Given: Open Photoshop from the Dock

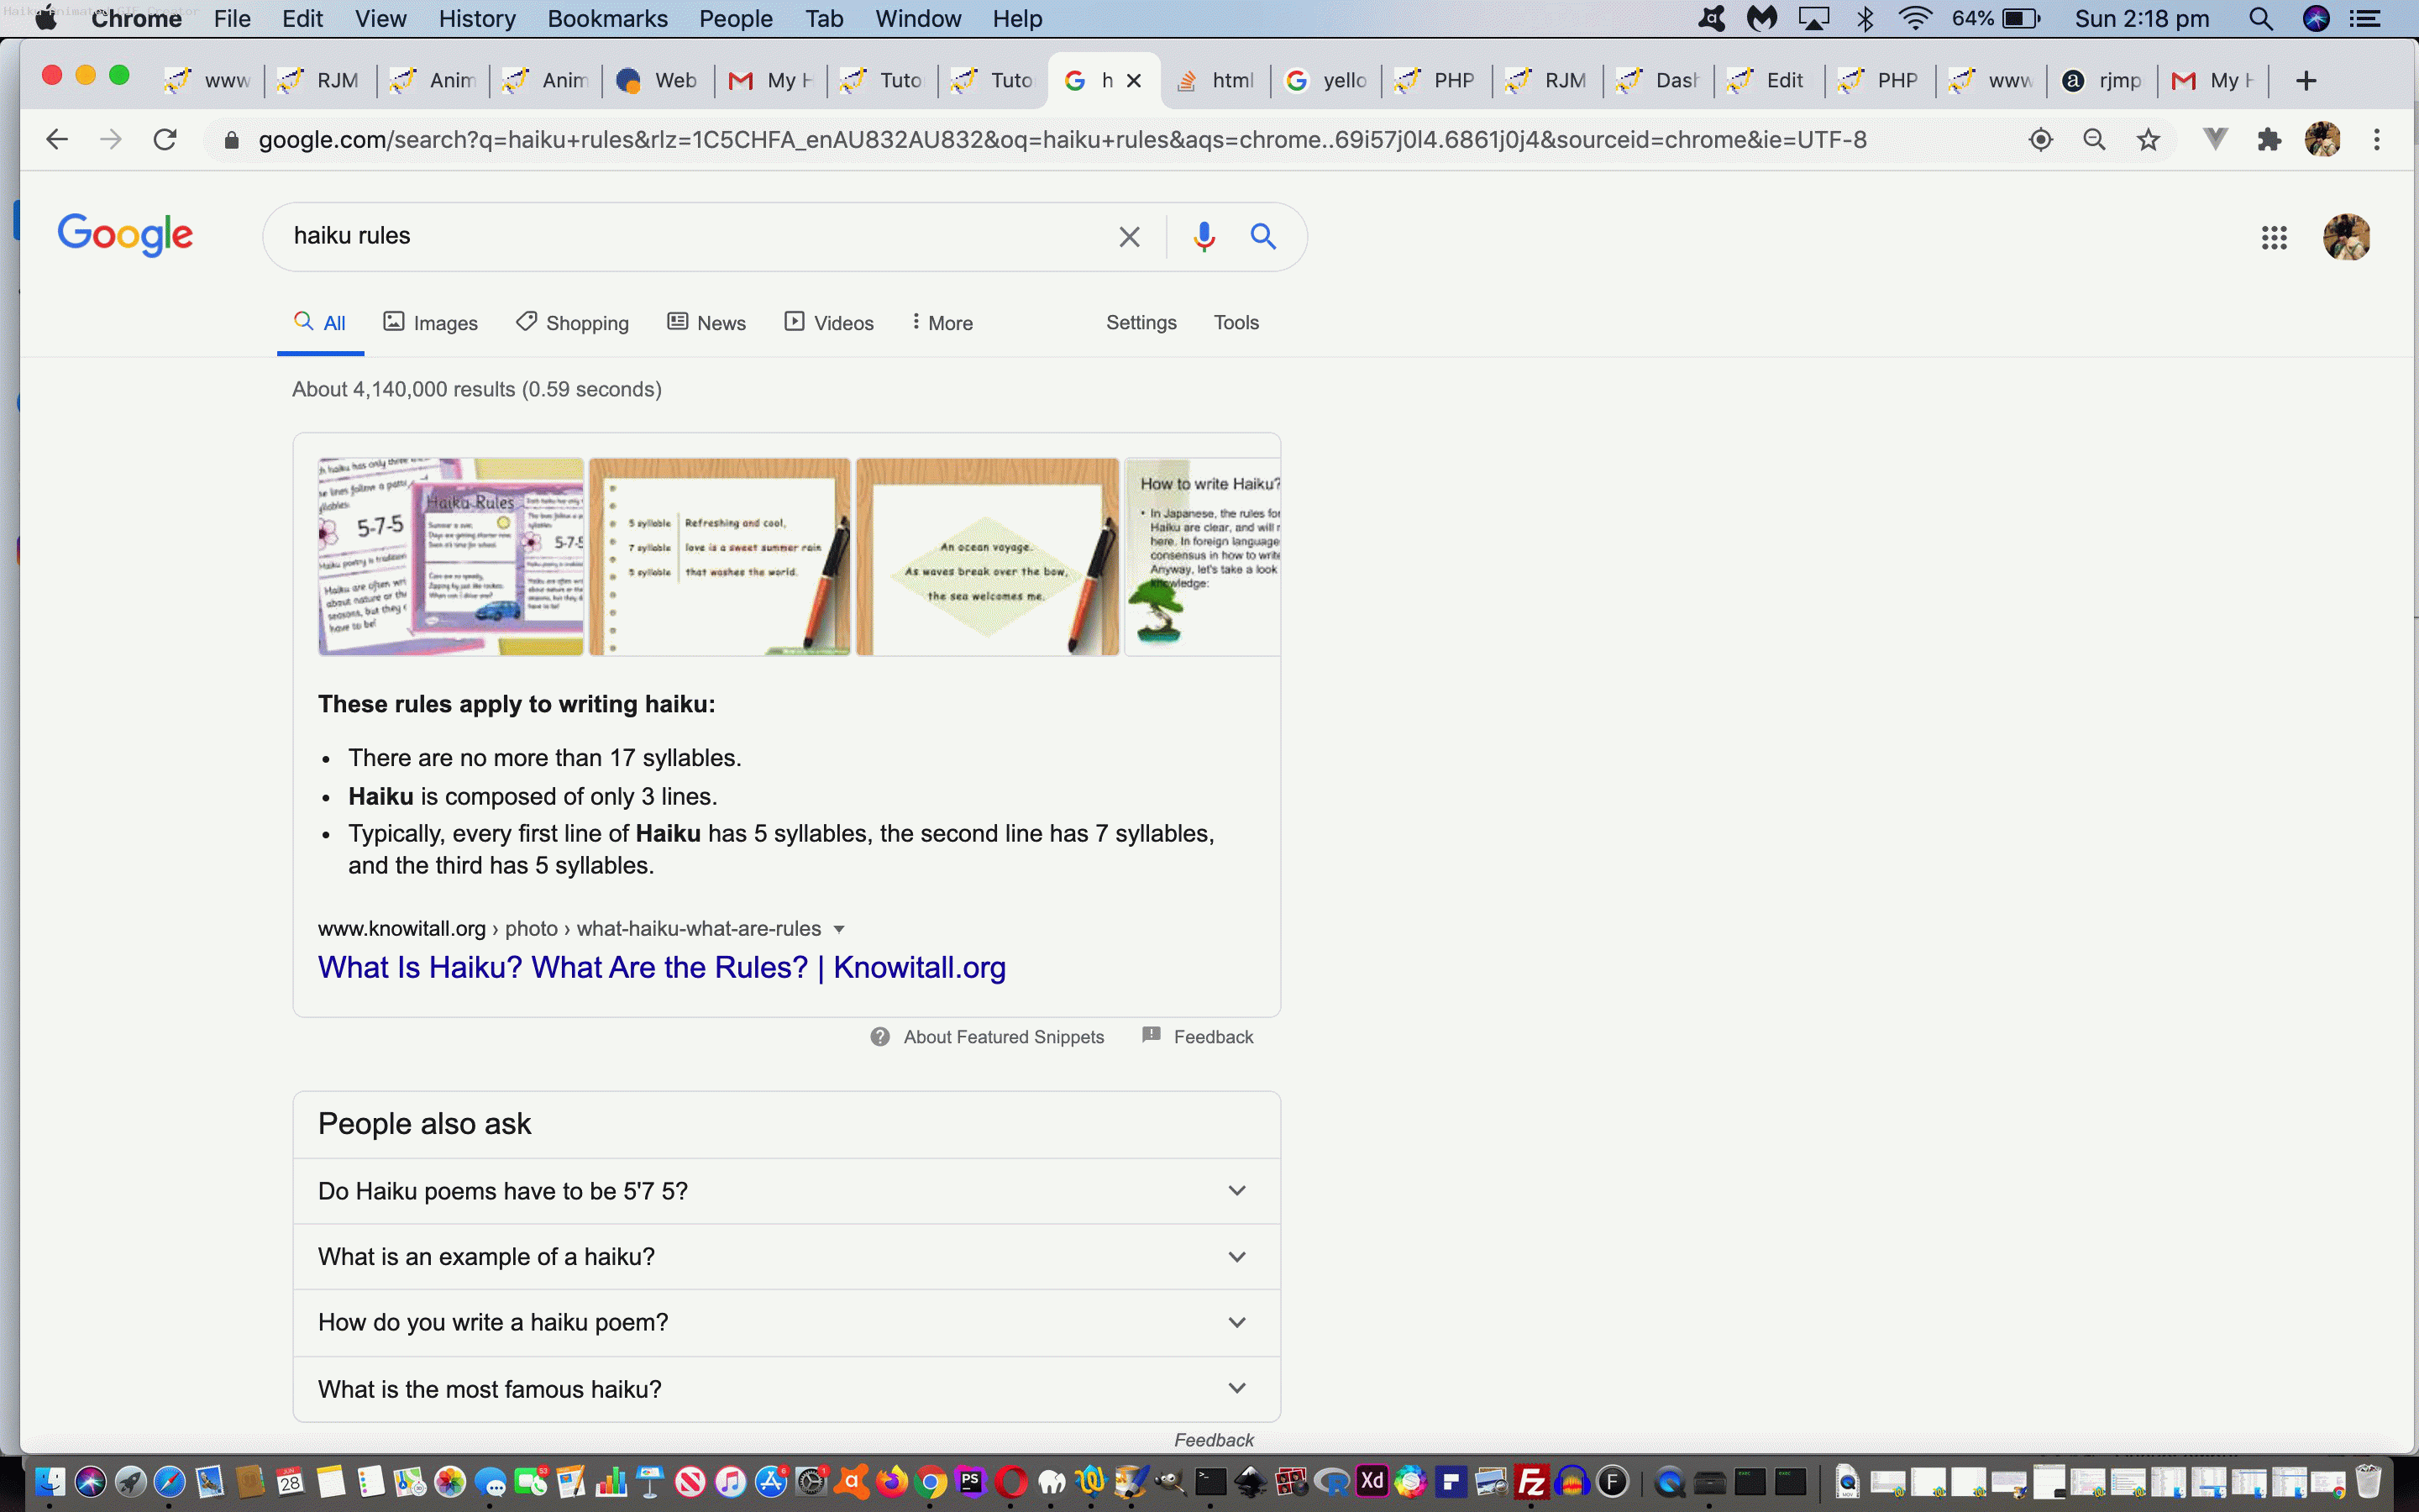Looking at the screenshot, I should click(971, 1481).
